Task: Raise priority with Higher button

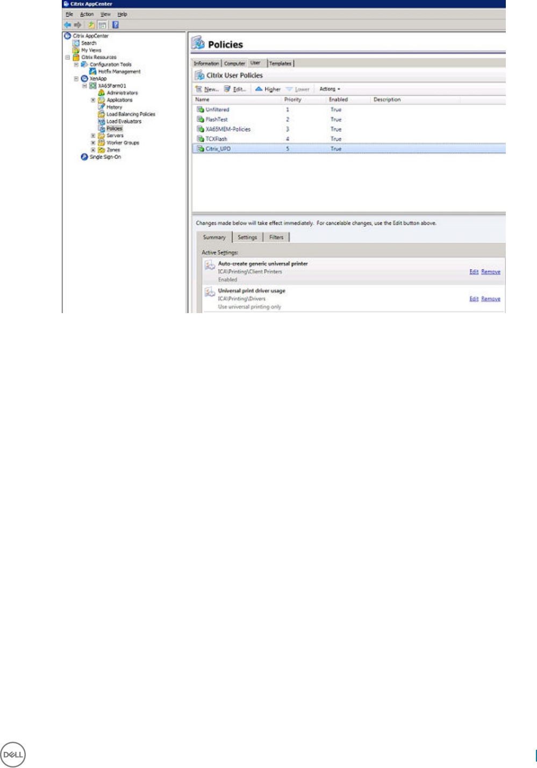Action: 268,89
